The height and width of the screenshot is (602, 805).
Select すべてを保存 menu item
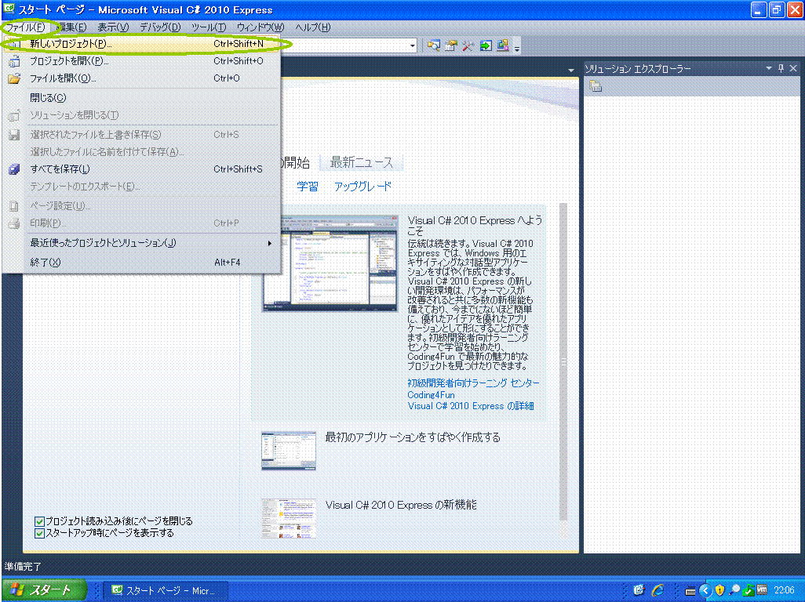point(142,169)
